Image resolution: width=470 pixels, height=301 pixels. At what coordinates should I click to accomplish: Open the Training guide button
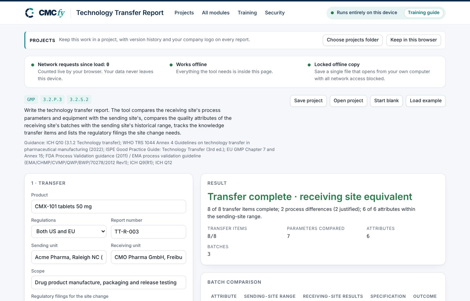click(424, 13)
